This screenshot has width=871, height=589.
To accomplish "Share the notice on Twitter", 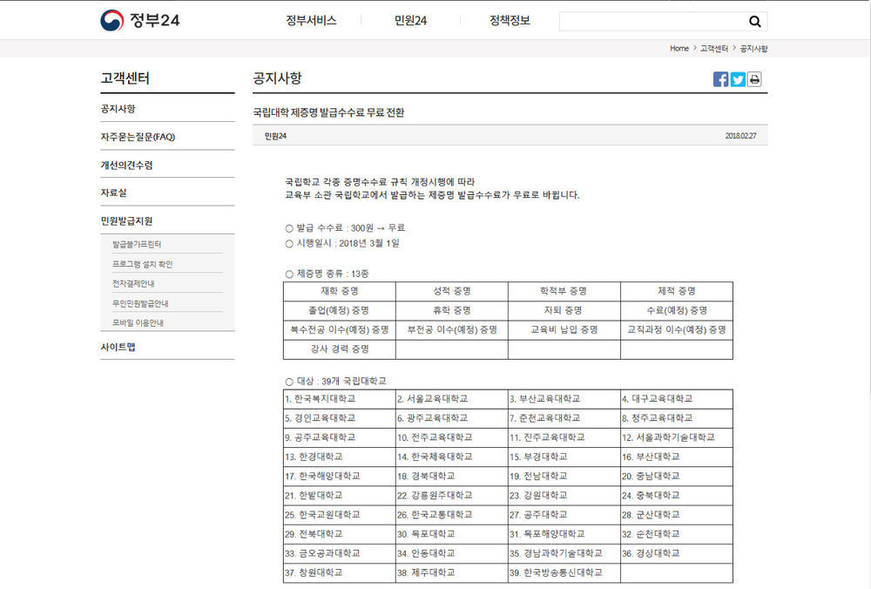I will point(738,79).
